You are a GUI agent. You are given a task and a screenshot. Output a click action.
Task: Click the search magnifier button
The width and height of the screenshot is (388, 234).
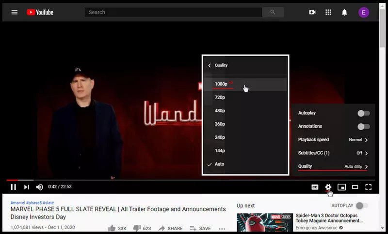pos(273,12)
